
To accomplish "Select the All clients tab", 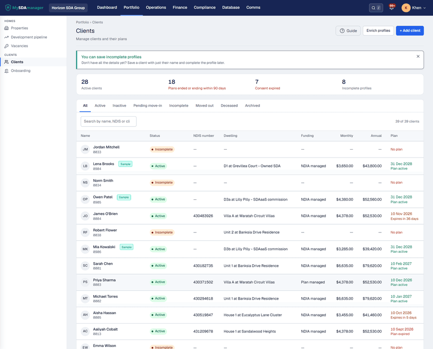I will [85, 106].
